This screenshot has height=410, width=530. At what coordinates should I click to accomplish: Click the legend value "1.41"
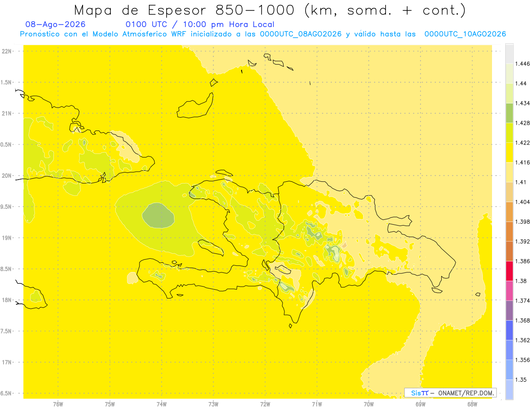[x=521, y=182]
